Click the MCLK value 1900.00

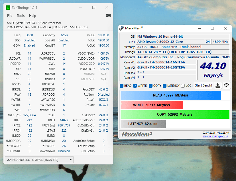click(103, 35)
